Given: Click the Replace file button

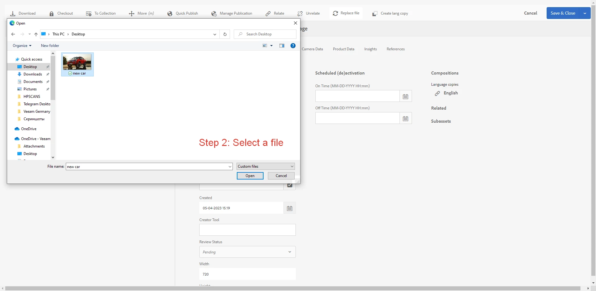Looking at the screenshot, I should (346, 13).
